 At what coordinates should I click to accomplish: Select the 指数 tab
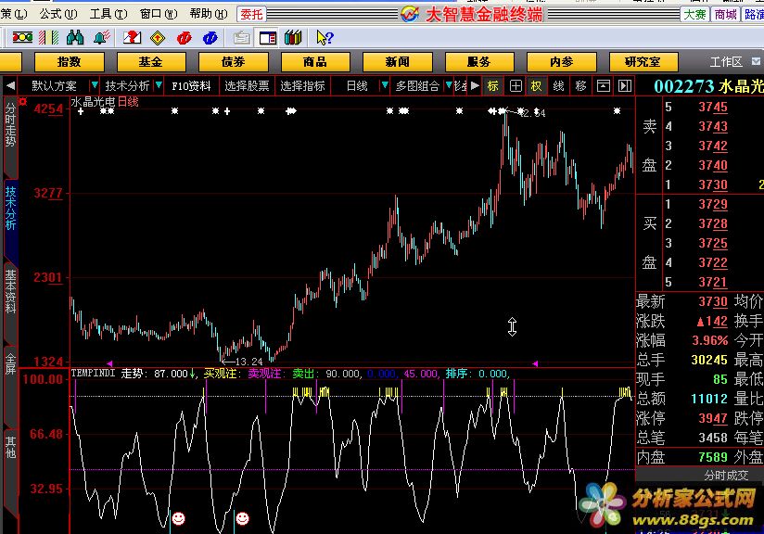click(x=70, y=62)
